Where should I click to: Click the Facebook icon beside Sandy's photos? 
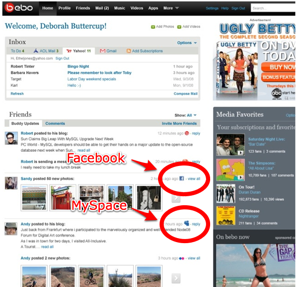pos(182,179)
